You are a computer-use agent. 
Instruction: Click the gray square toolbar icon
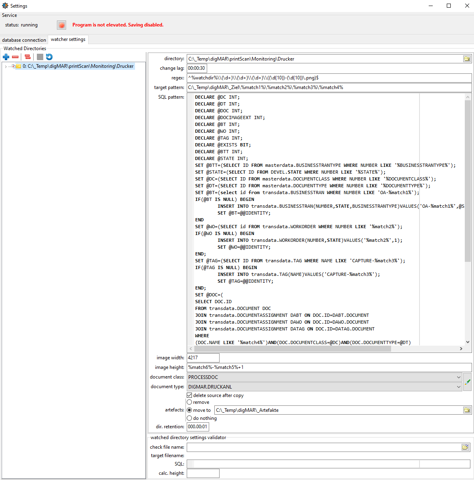click(x=40, y=57)
